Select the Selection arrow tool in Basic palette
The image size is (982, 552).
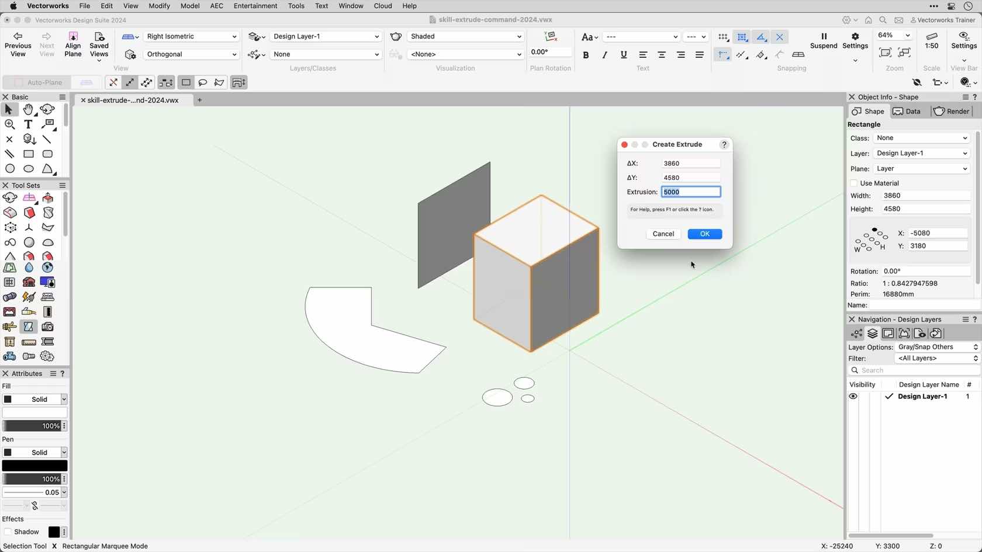coord(9,109)
